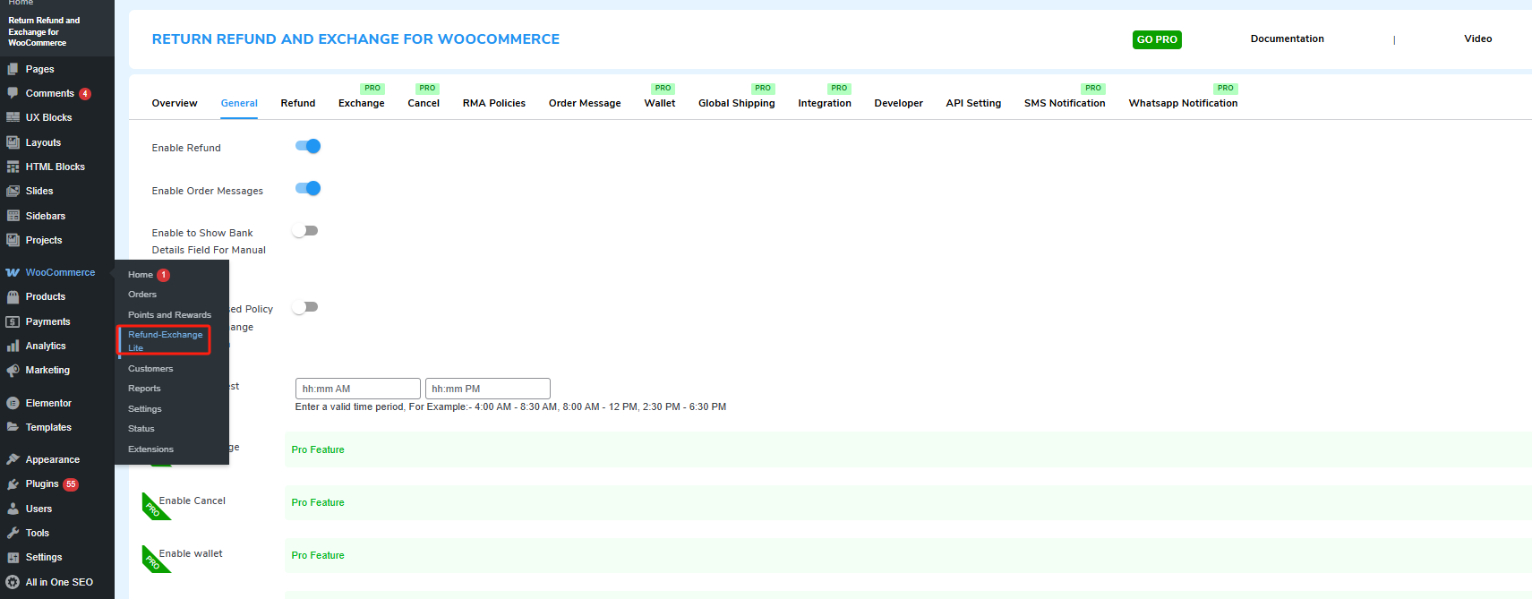Click the Elementor icon in sidebar
The height and width of the screenshot is (599, 1532).
click(x=13, y=403)
